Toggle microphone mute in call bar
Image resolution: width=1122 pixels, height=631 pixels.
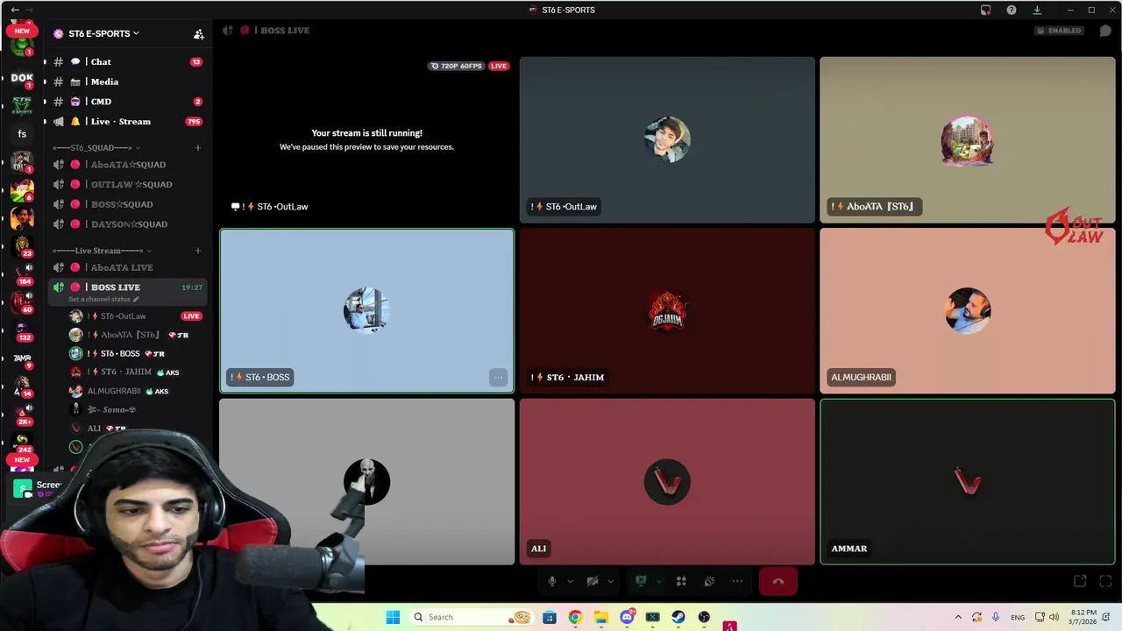click(551, 581)
